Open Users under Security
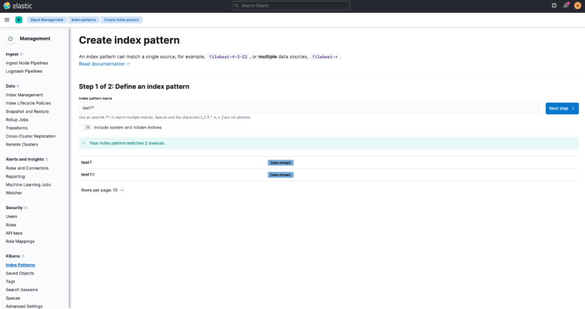The image size is (585, 309). coord(11,216)
